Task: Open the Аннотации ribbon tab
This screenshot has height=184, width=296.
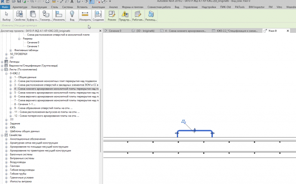Action: coord(98,7)
